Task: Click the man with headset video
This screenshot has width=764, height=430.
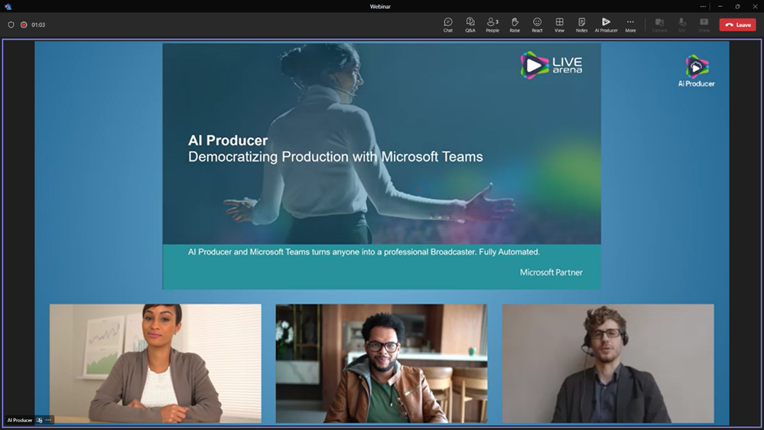Action: pyautogui.click(x=608, y=363)
